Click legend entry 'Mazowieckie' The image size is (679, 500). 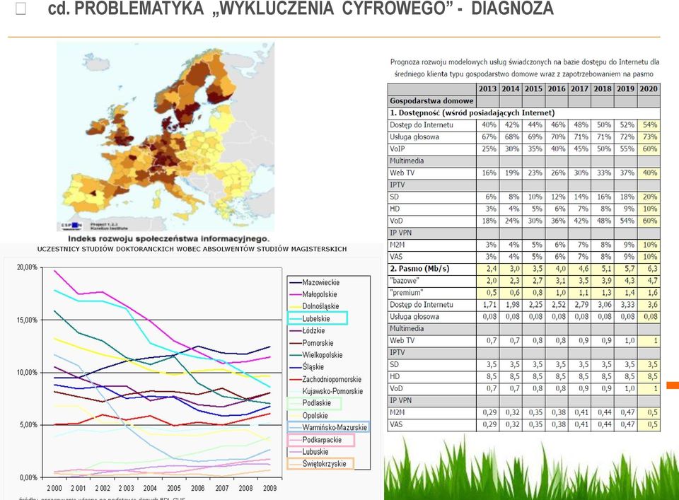tap(321, 282)
